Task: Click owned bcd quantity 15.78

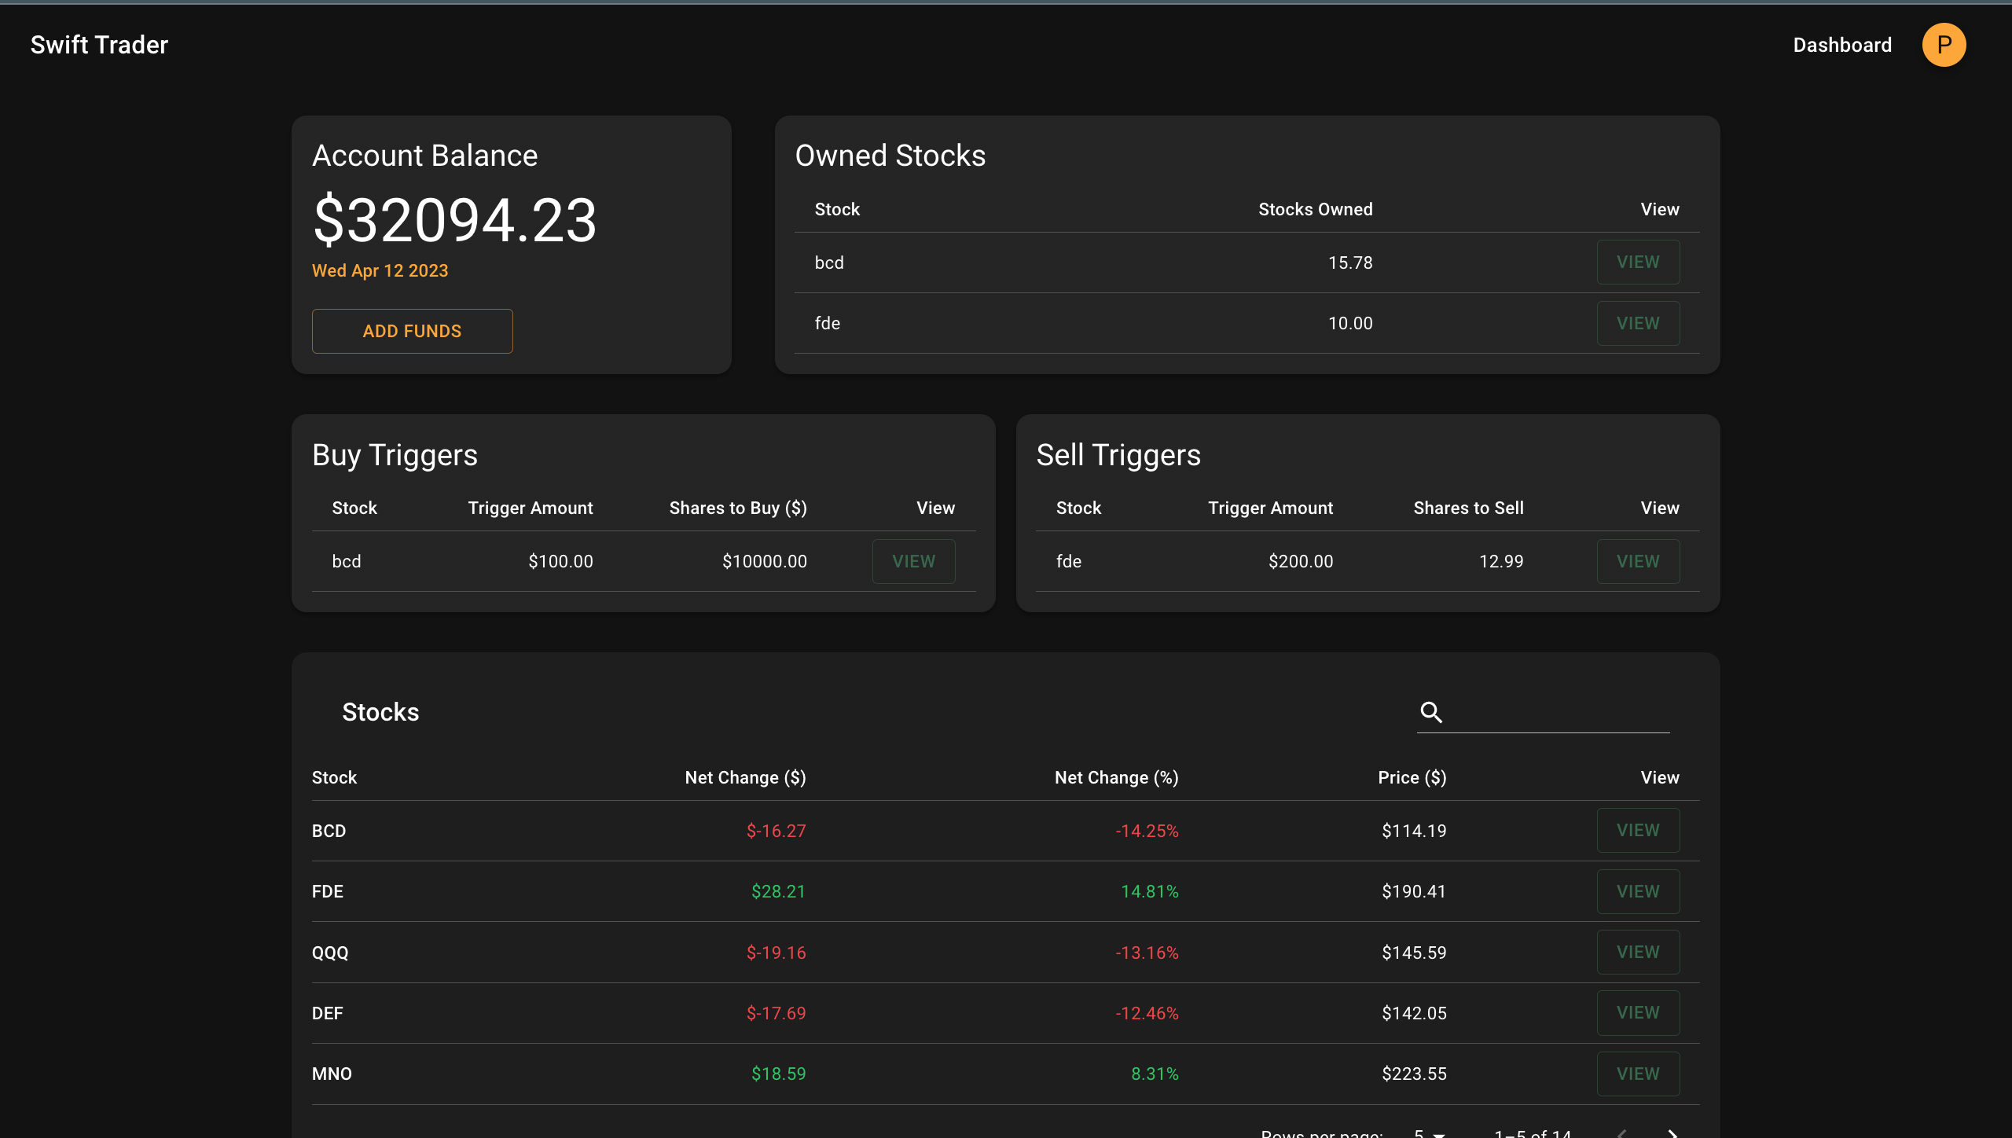Action: [1350, 262]
